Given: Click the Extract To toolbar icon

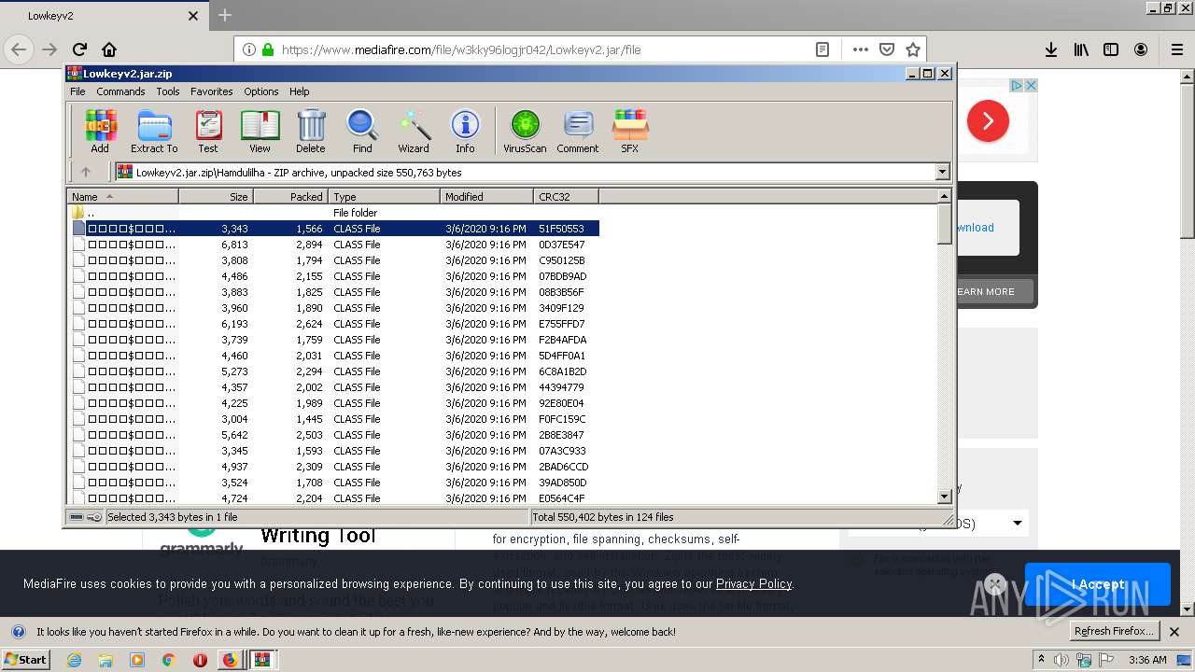Looking at the screenshot, I should click(154, 131).
